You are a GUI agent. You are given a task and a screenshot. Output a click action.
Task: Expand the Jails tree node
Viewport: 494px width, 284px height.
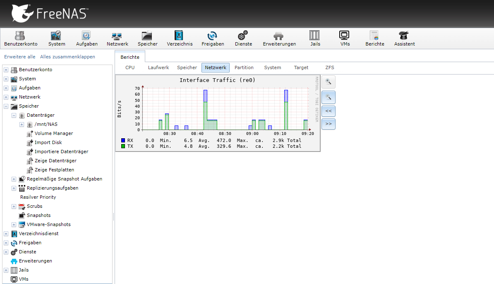pyautogui.click(x=6, y=270)
